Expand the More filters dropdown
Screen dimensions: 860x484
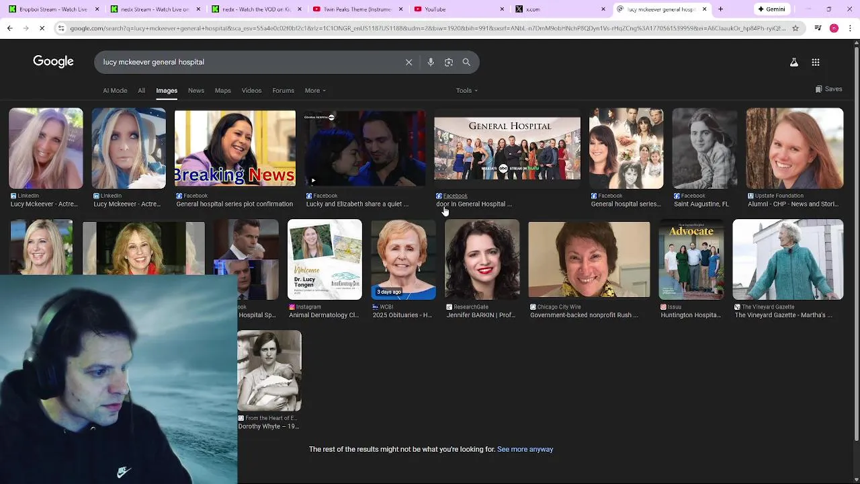pyautogui.click(x=315, y=91)
